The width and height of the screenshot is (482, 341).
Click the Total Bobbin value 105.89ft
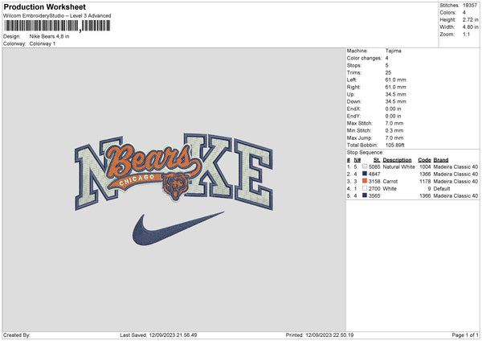(397, 145)
